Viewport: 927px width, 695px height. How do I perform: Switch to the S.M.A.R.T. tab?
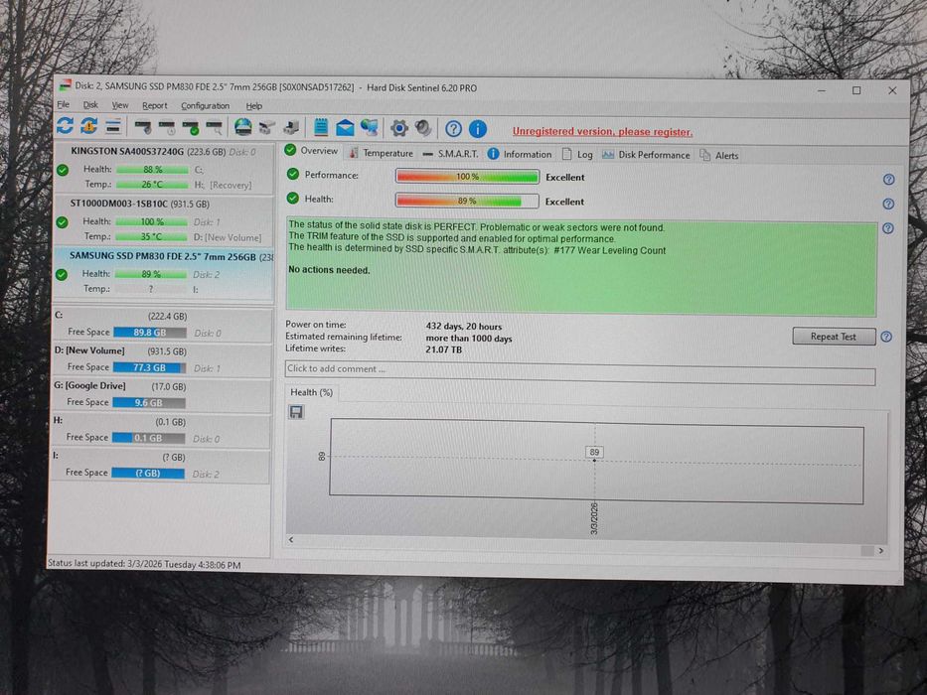point(450,154)
